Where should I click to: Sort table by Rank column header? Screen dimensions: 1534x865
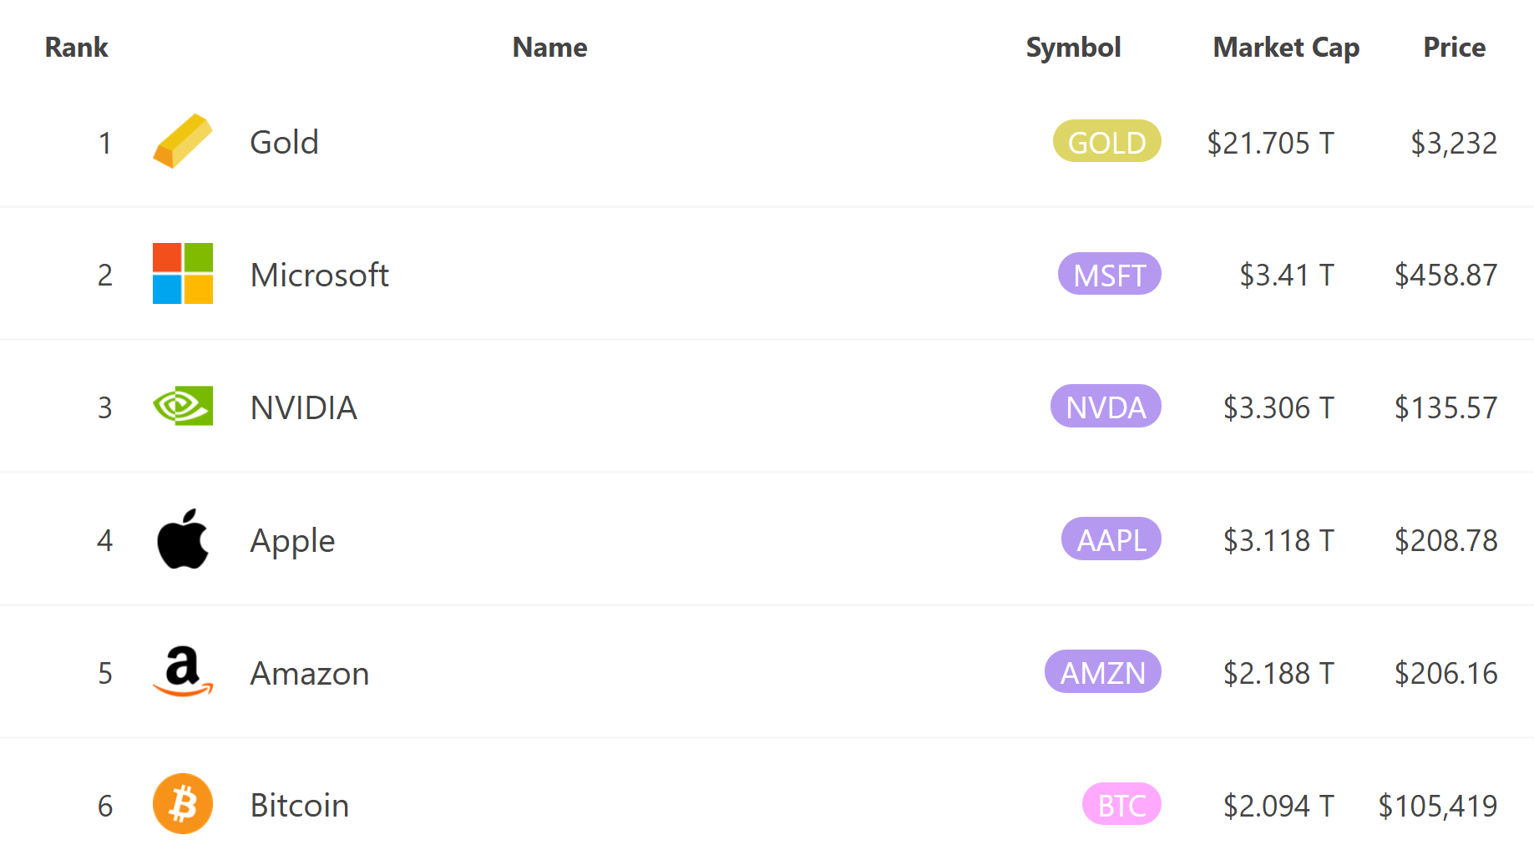tap(76, 48)
